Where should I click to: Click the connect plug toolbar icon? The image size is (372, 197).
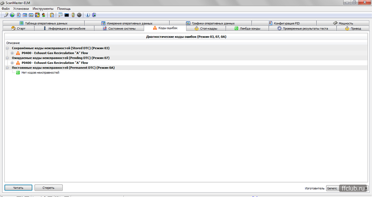coord(6,15)
